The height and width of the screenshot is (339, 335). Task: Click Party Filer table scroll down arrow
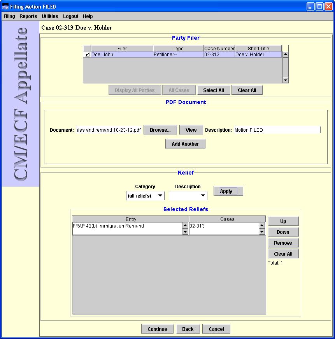[285, 80]
